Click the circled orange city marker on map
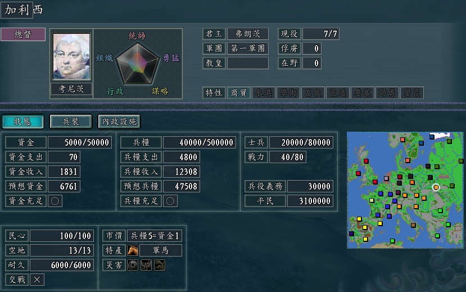This screenshot has height=292, width=466. 436,187
